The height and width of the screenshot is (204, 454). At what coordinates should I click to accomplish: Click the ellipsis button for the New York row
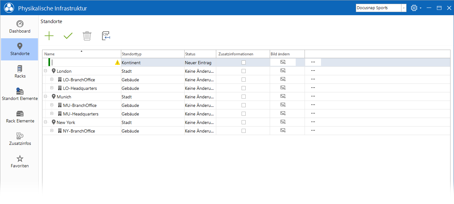click(313, 122)
